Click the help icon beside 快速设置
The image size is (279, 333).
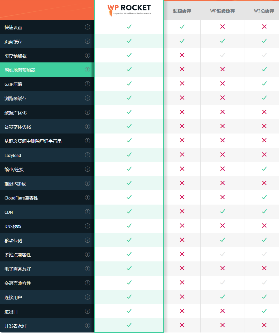point(87,27)
